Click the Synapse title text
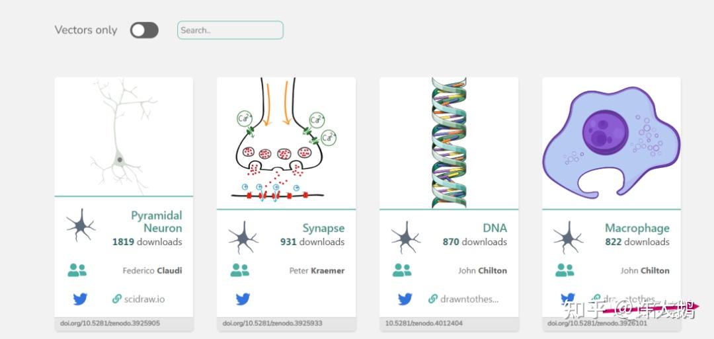Screen dimensions: 714x339 [x=323, y=228]
